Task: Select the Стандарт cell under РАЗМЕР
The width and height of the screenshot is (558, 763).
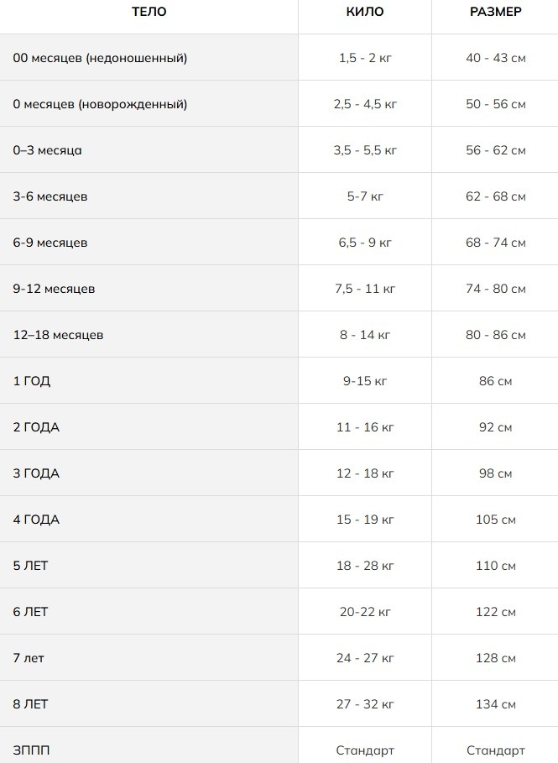Action: coord(495,750)
